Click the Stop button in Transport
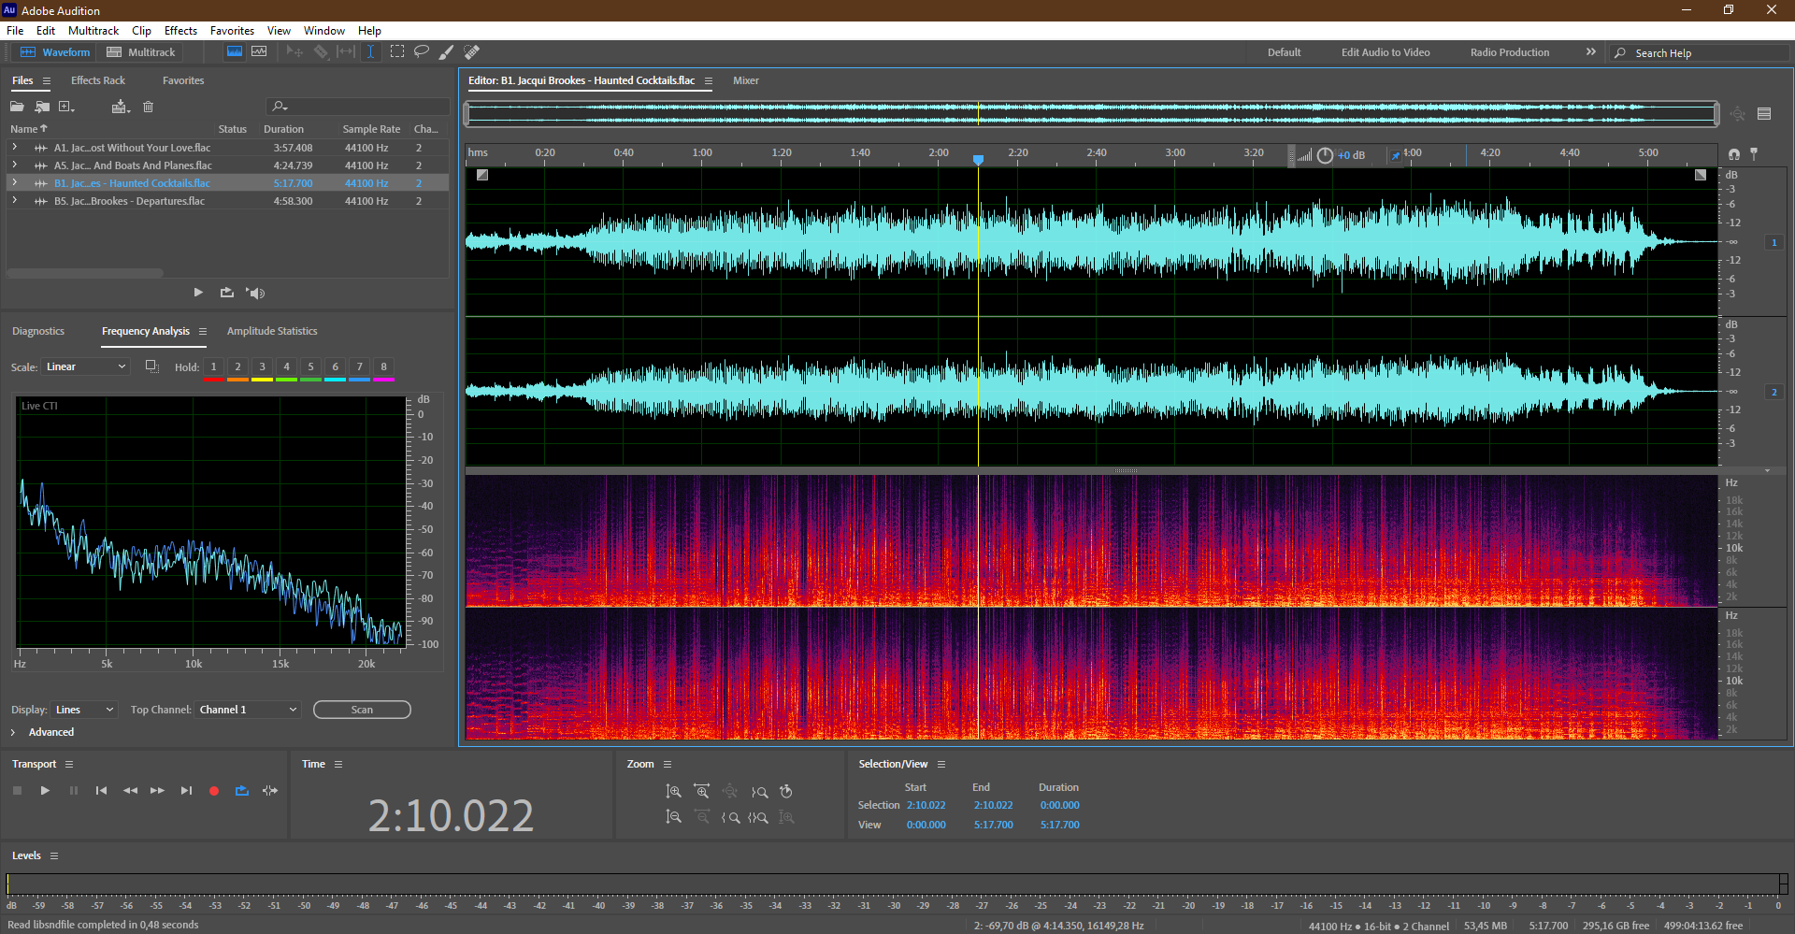The width and height of the screenshot is (1795, 934). point(17,791)
